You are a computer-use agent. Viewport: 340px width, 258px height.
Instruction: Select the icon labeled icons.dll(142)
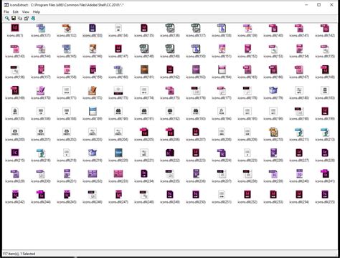[x=325, y=28]
